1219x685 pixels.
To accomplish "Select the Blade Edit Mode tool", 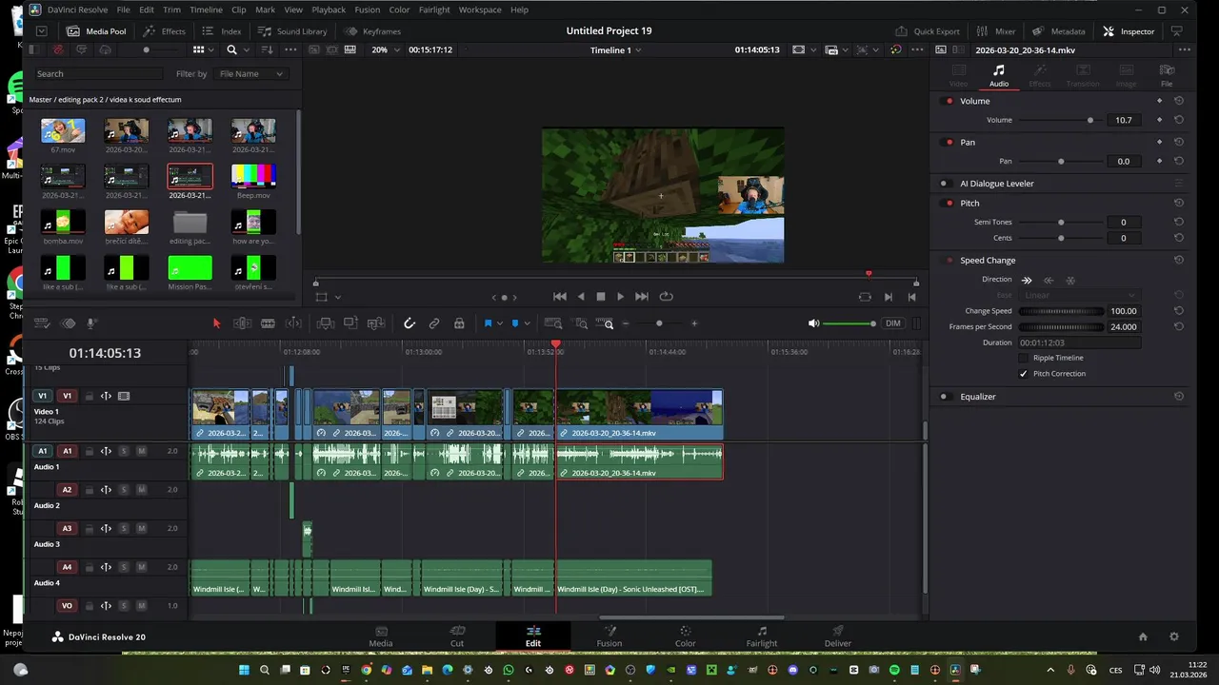I will pos(268,323).
